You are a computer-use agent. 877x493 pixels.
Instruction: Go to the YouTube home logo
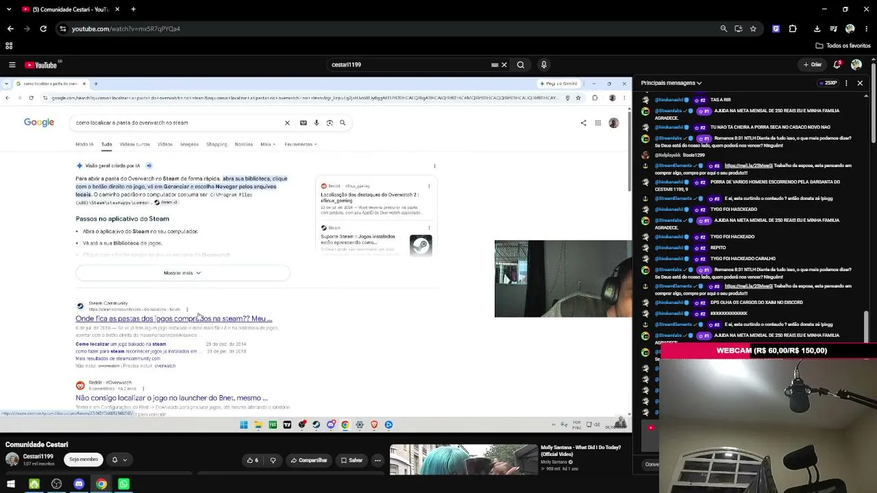tap(41, 65)
